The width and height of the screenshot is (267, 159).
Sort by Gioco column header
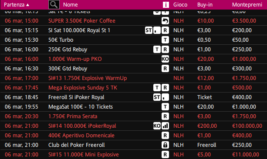click(180, 5)
